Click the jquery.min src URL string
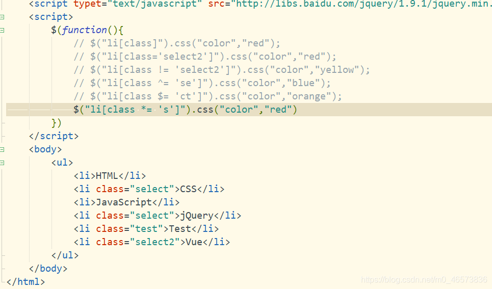 point(361,4)
